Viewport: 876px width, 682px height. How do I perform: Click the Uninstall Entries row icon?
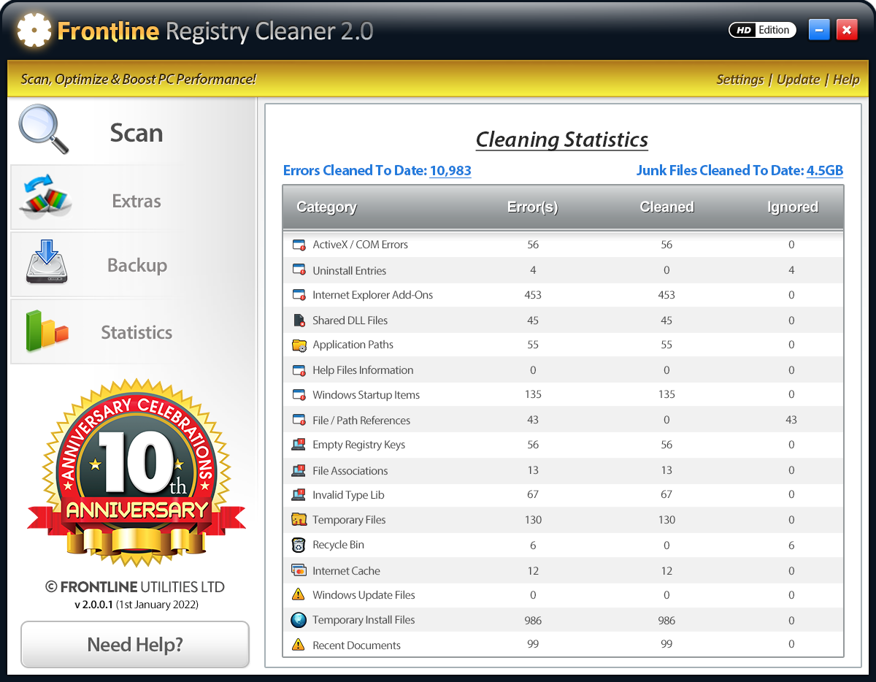[x=299, y=270]
